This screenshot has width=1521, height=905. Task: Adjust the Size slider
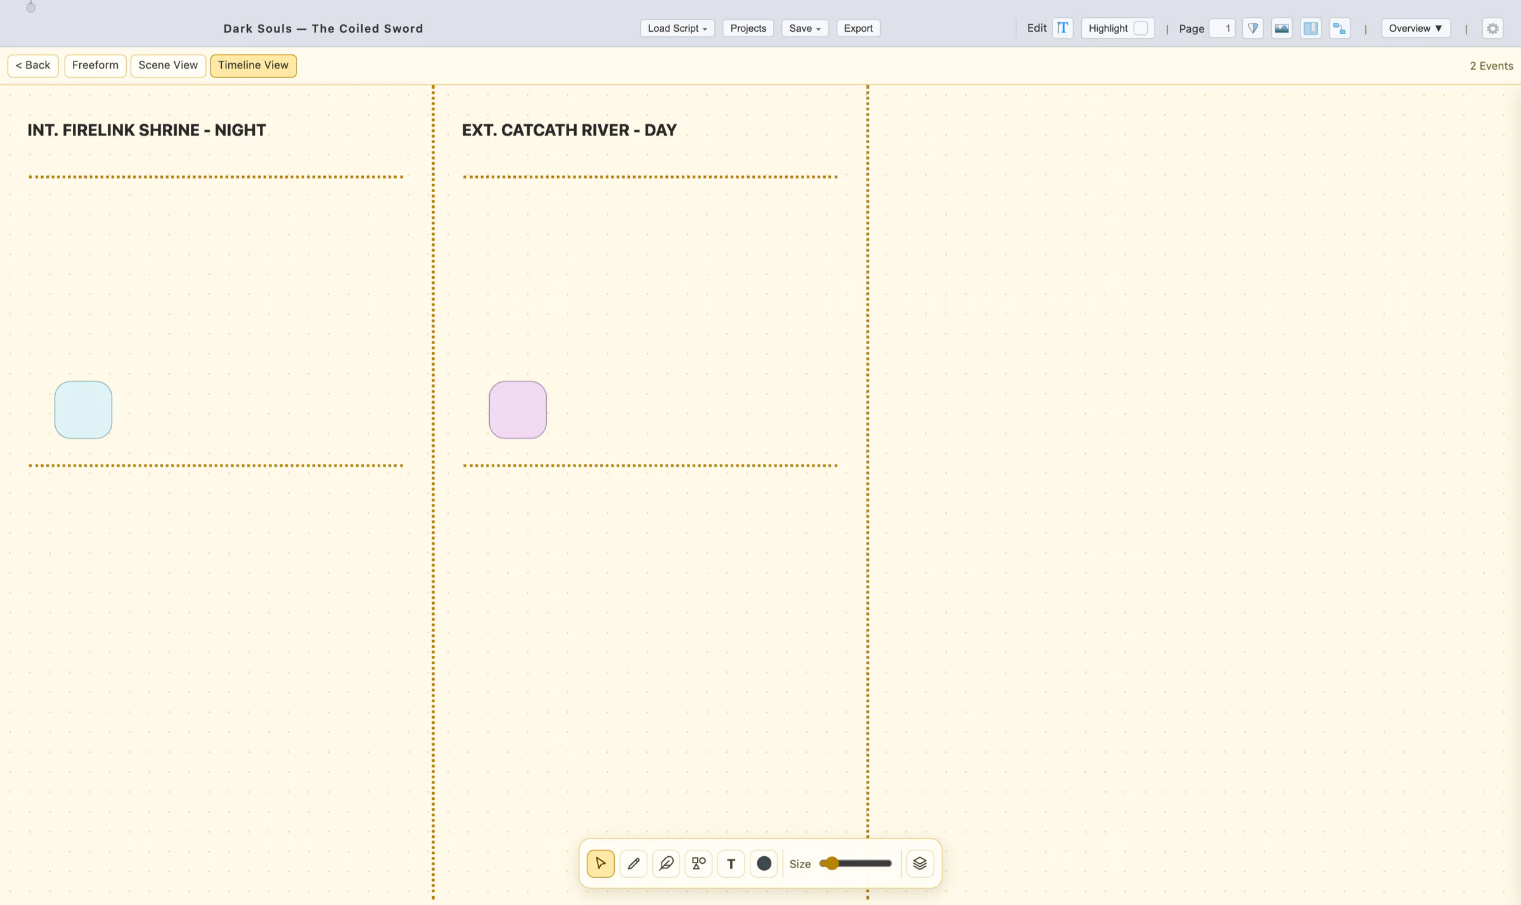pyautogui.click(x=856, y=863)
